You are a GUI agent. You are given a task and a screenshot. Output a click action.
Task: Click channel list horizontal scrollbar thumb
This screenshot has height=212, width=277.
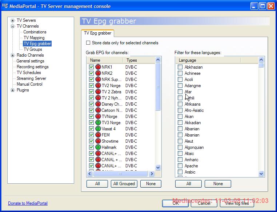coord(120,174)
